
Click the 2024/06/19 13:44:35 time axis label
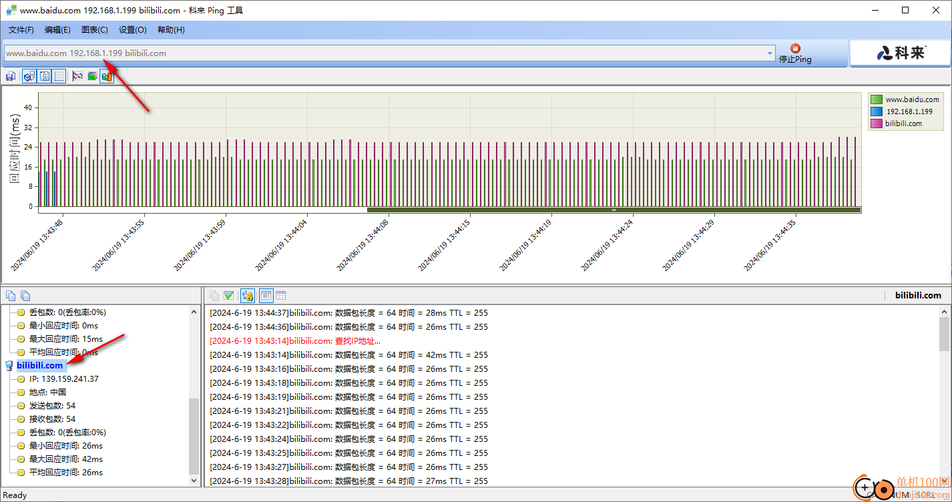click(x=770, y=245)
